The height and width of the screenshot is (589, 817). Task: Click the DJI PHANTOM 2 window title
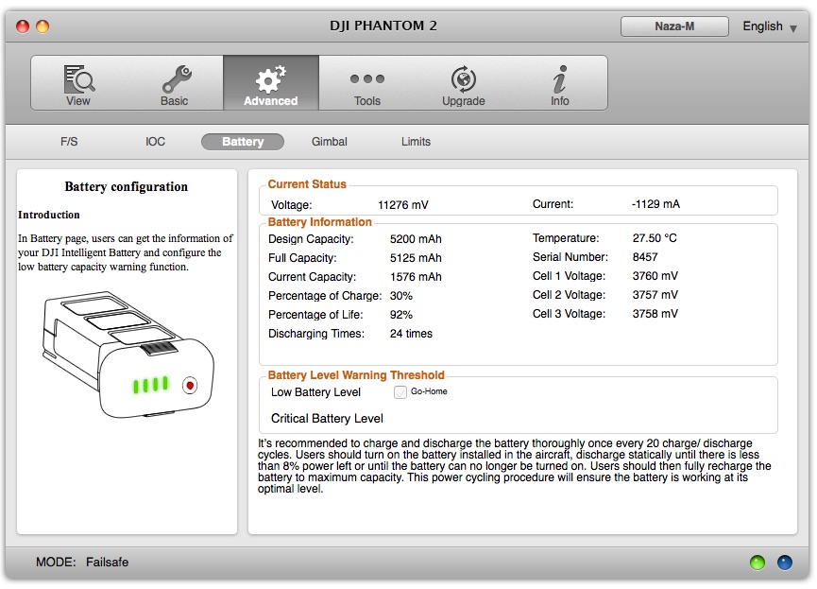click(383, 26)
